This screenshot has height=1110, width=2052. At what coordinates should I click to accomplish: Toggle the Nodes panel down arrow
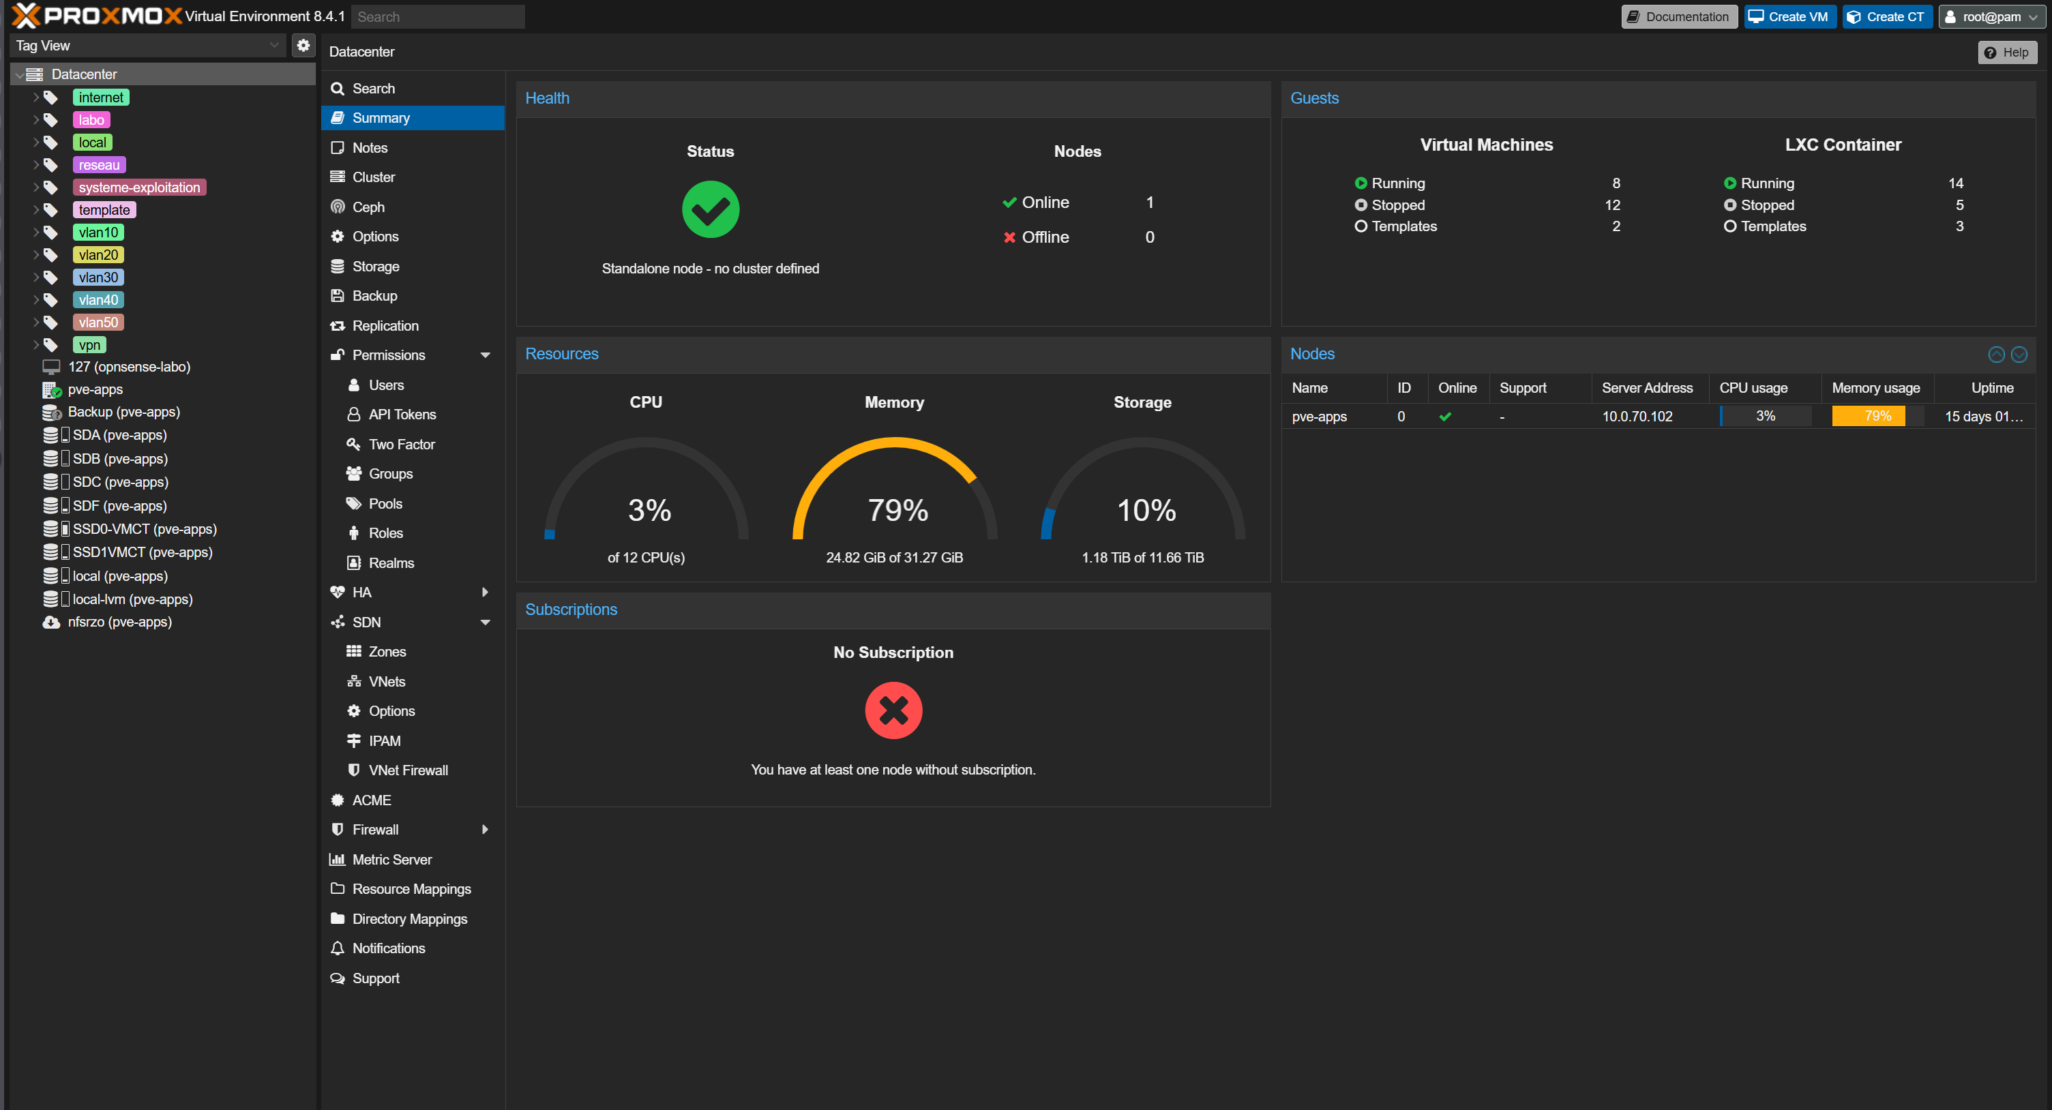[2019, 355]
